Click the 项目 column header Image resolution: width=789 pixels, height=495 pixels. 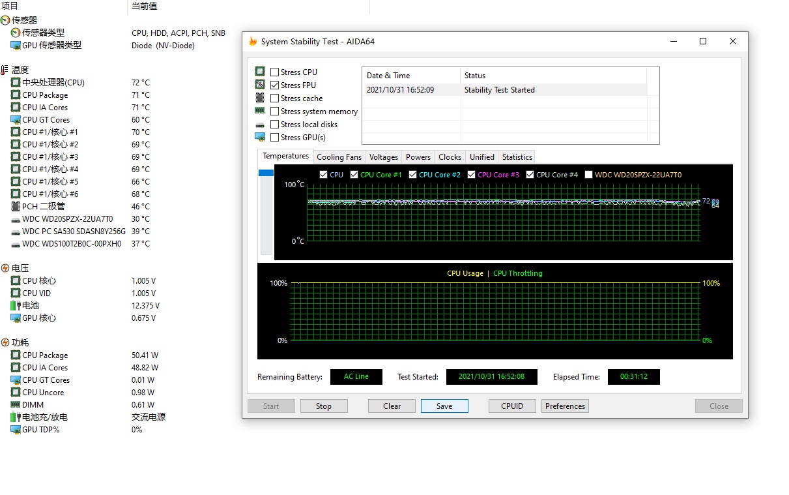coord(63,7)
